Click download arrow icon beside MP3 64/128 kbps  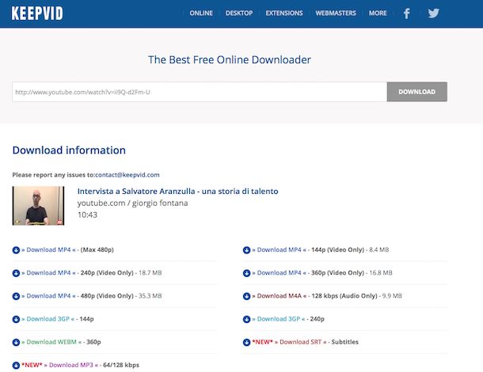(x=16, y=365)
